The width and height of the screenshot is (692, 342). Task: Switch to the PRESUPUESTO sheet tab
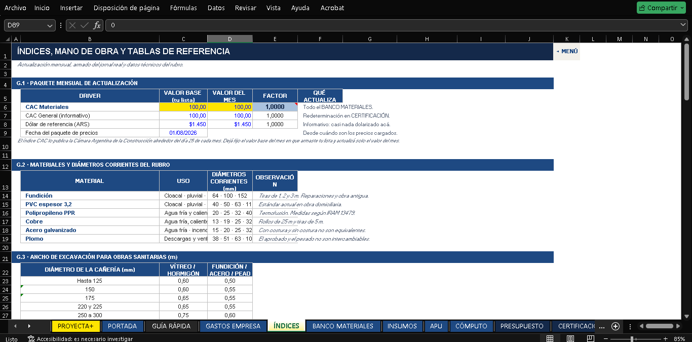(x=522, y=326)
